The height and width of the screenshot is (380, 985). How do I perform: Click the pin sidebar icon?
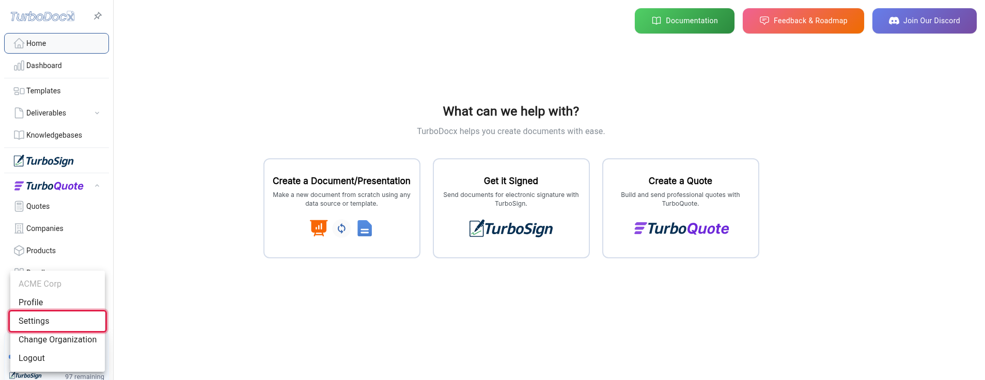[98, 16]
